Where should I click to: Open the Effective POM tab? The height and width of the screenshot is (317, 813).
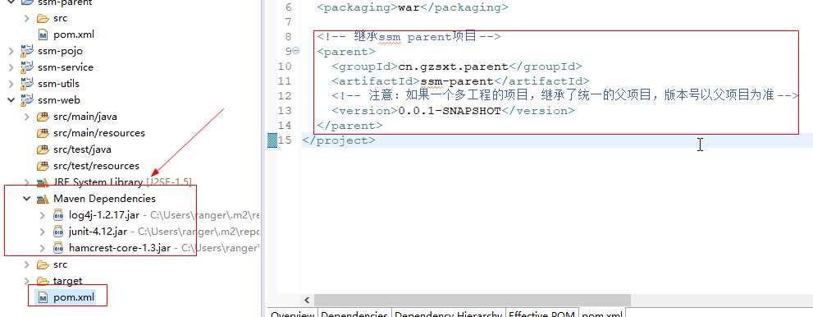tap(541, 313)
